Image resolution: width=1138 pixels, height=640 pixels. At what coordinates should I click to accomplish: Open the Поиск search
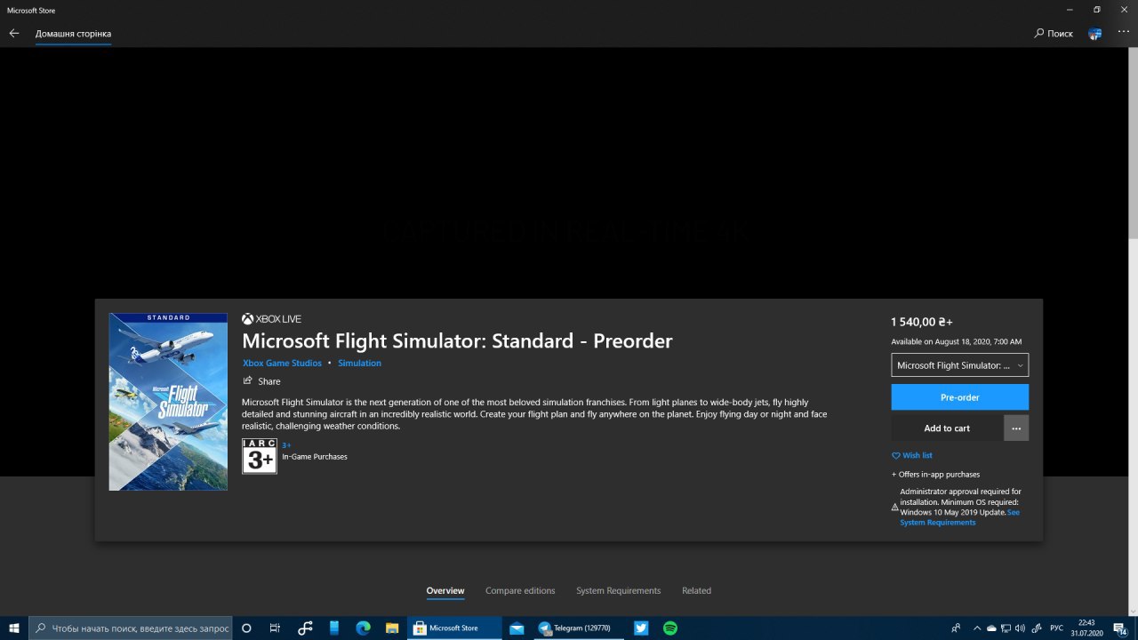(x=1054, y=33)
